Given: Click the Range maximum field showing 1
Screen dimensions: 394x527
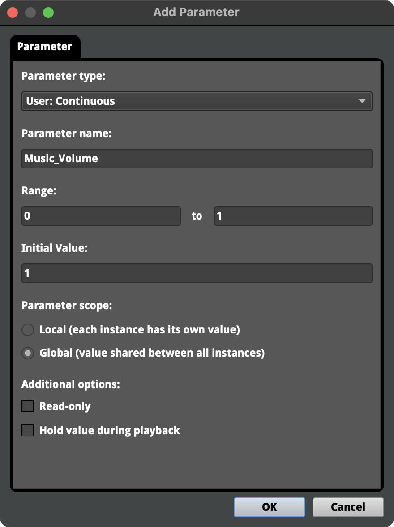Looking at the screenshot, I should click(x=293, y=216).
